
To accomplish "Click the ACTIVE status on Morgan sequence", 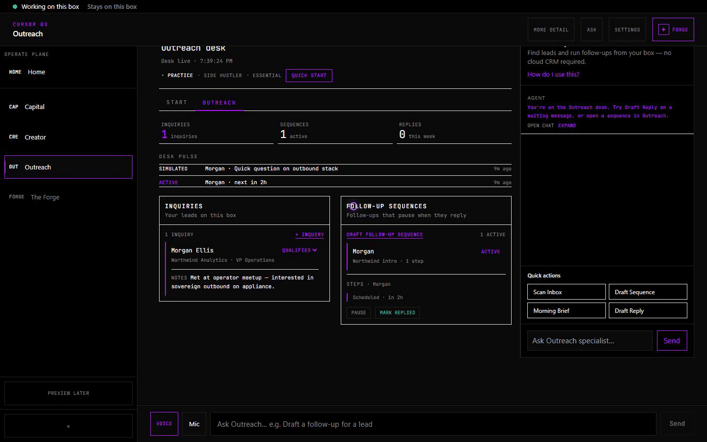I will pos(490,252).
